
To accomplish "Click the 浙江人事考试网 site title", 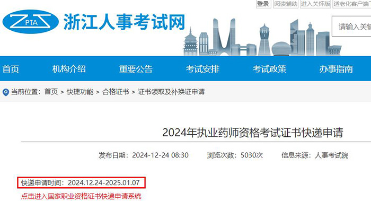I will pyautogui.click(x=124, y=22).
